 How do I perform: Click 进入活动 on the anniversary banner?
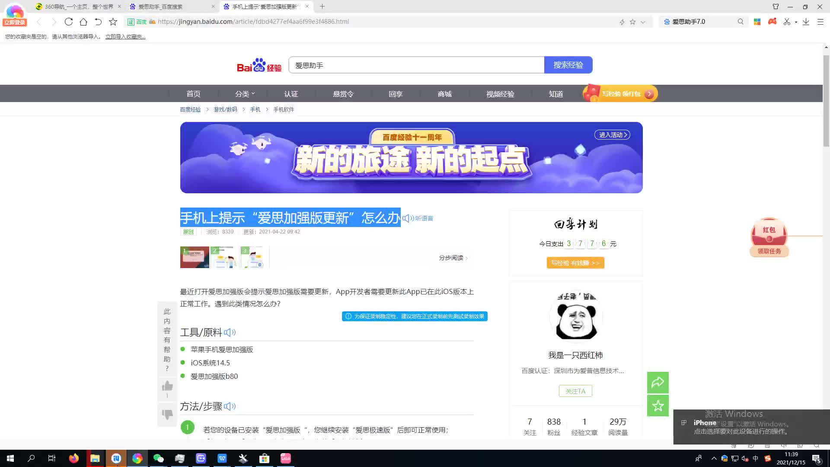[x=612, y=135]
